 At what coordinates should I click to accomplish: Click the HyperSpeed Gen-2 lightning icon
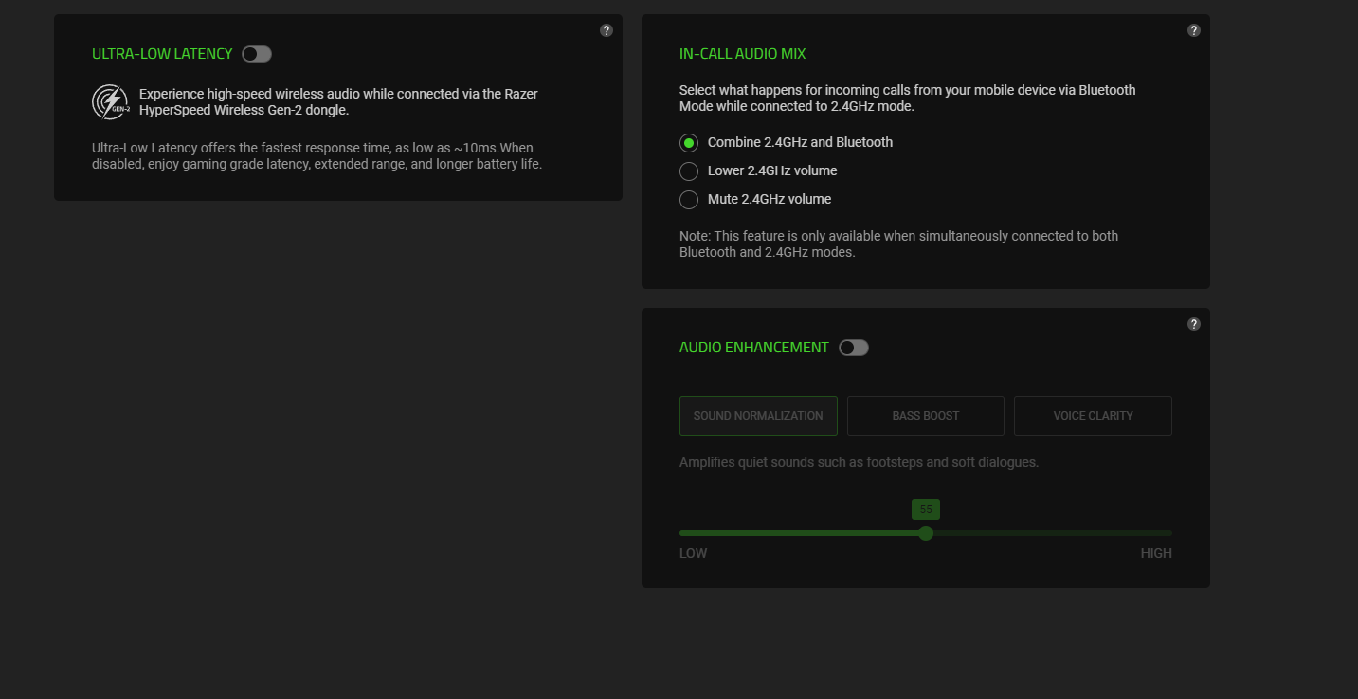click(110, 102)
